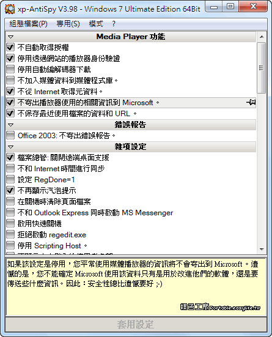The image size is (272, 337).
Task: Open the 專用(S) menu
Action: click(68, 24)
